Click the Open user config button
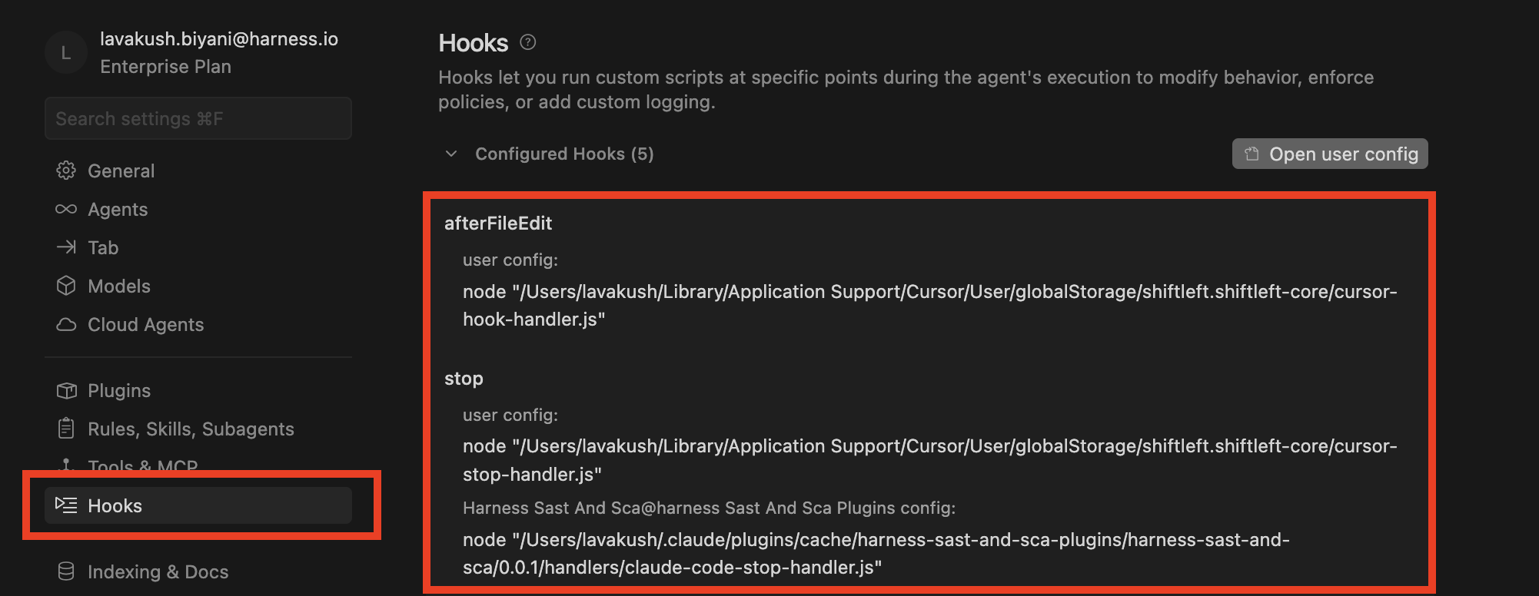Image resolution: width=1539 pixels, height=596 pixels. click(x=1330, y=154)
